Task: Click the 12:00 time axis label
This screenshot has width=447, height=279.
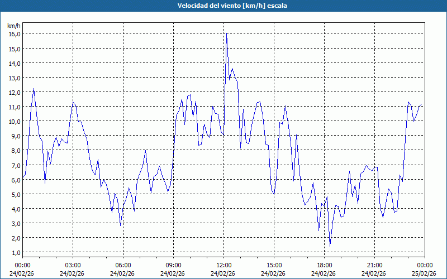Action: click(x=223, y=265)
